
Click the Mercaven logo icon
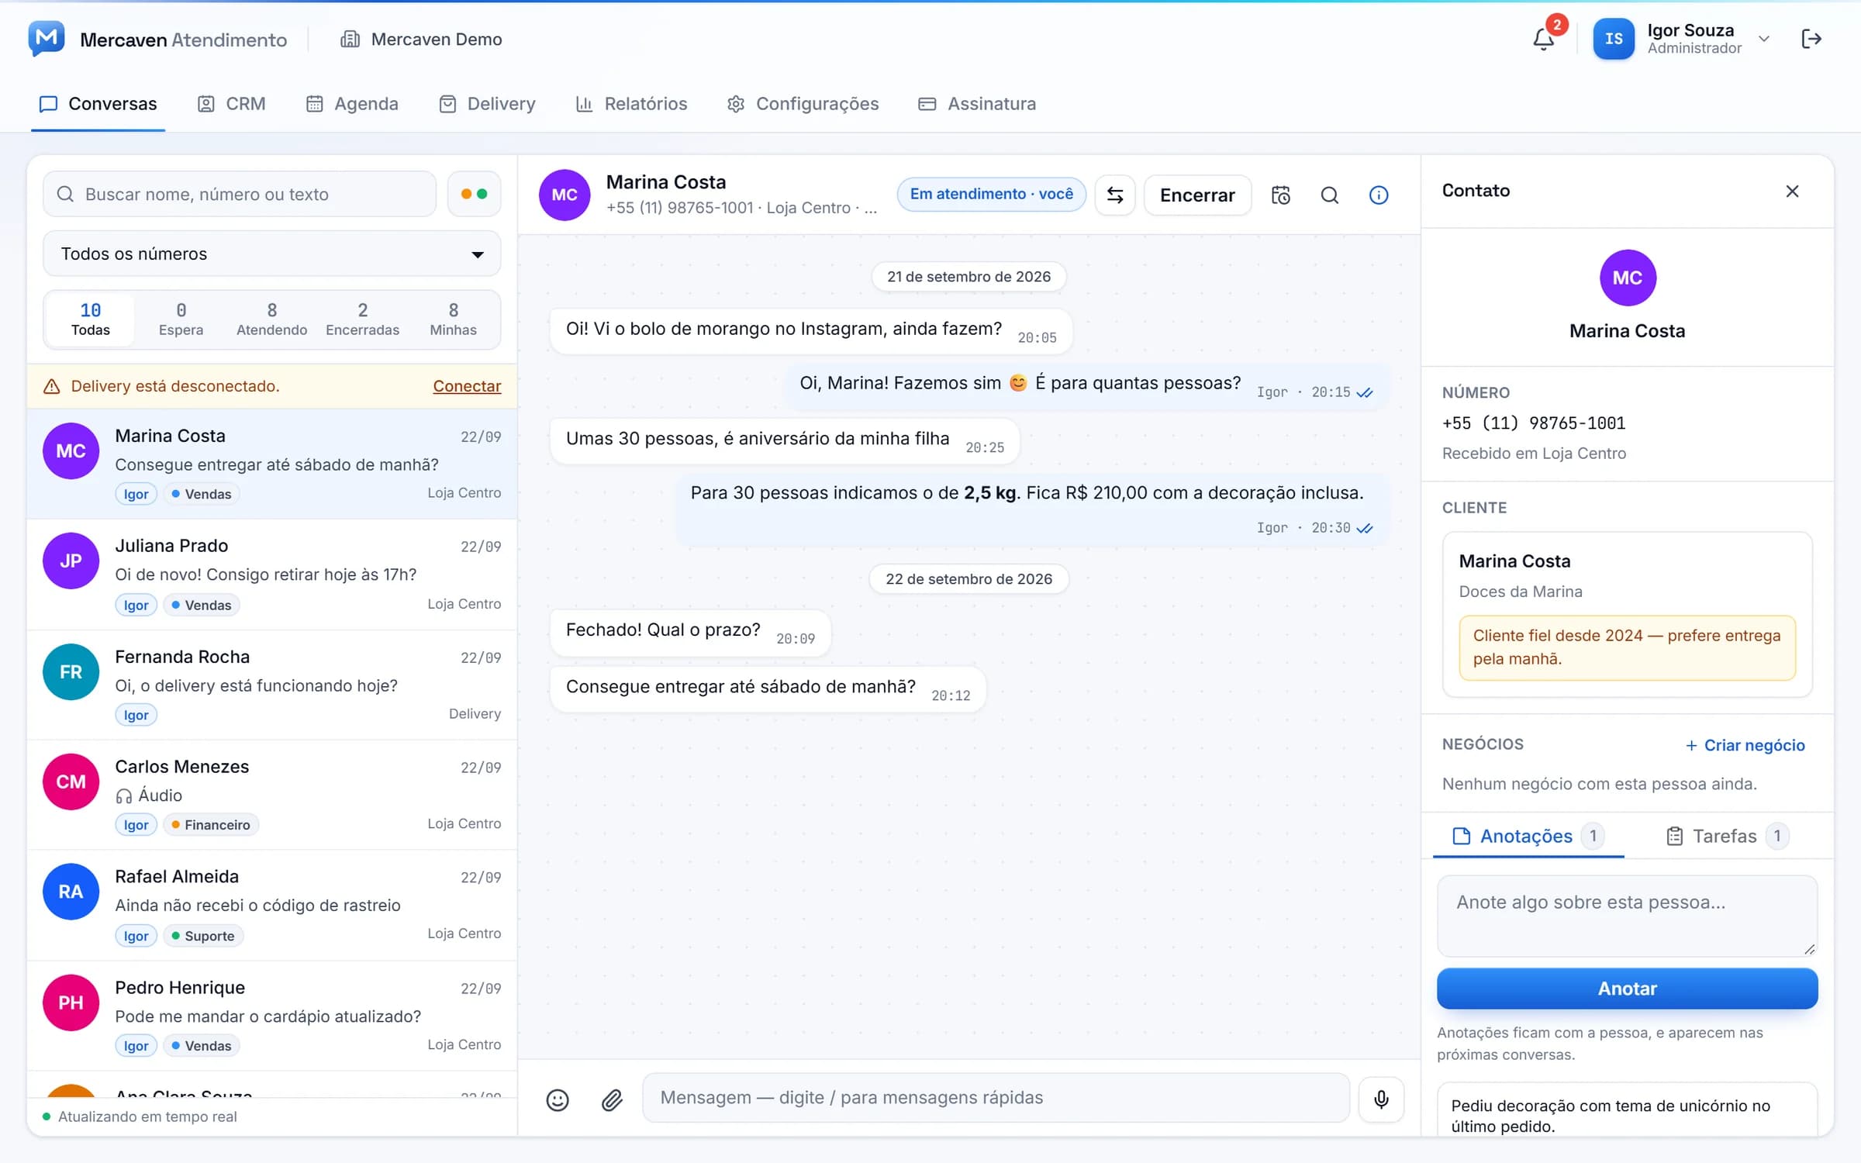47,39
